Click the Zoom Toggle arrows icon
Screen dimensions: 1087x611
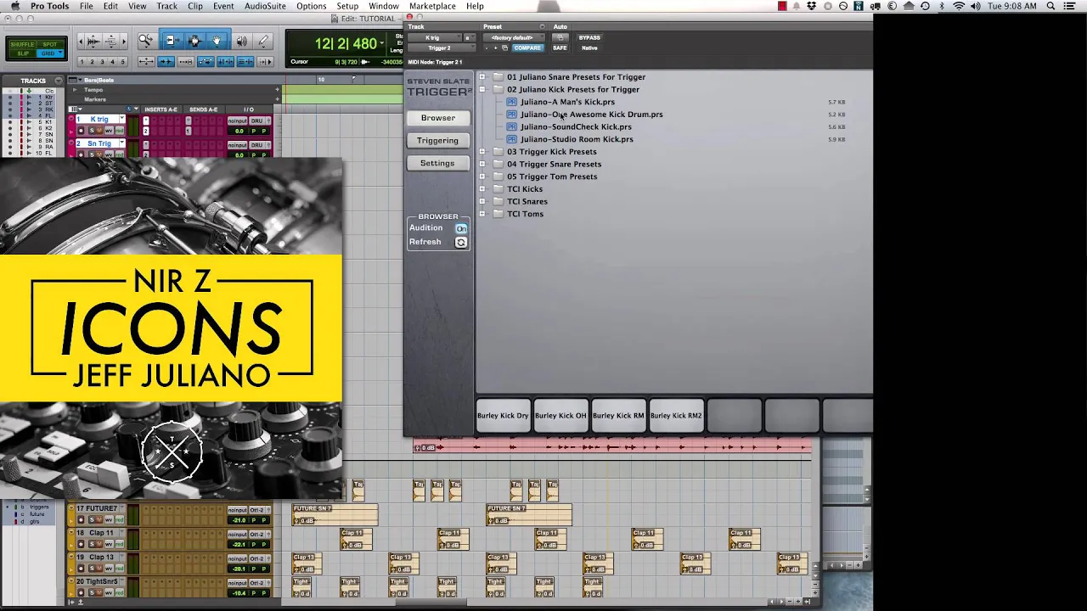click(x=146, y=61)
